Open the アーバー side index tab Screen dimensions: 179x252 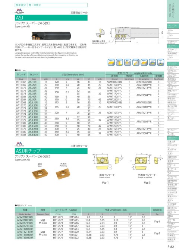173,115
